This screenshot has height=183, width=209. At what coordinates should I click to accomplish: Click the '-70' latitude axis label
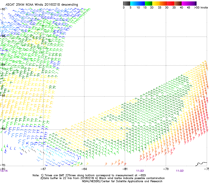click(3, 165)
